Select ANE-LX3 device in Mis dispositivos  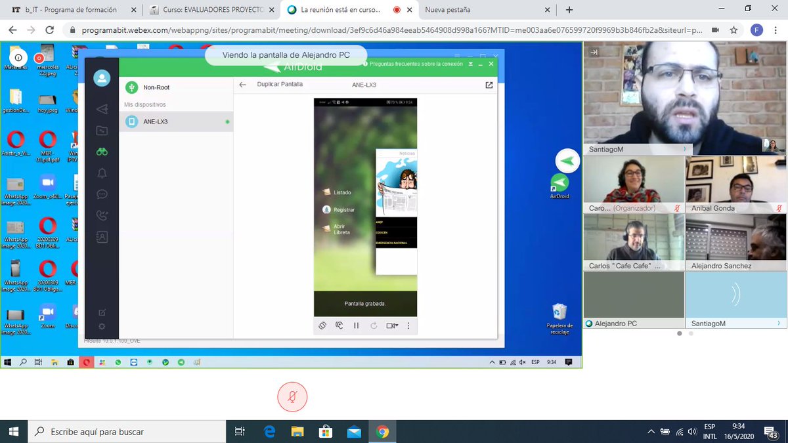[176, 121]
